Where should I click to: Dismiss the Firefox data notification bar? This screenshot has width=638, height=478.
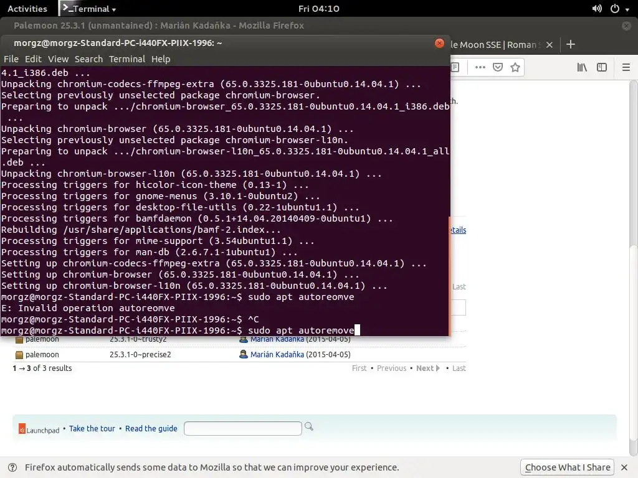[624, 467]
